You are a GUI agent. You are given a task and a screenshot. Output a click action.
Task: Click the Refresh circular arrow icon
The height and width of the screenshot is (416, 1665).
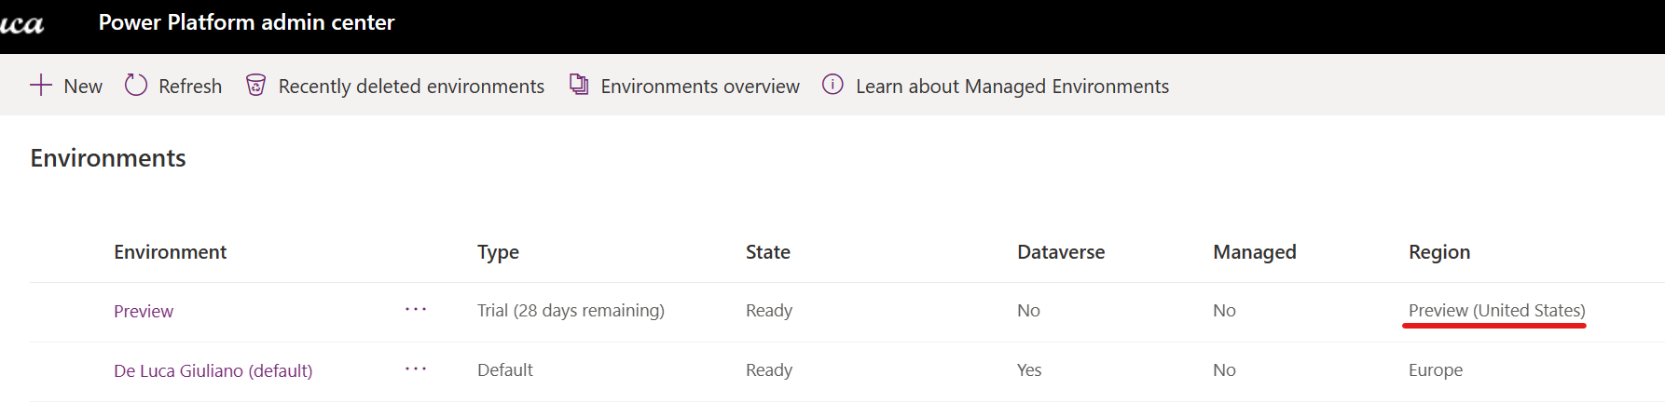pyautogui.click(x=136, y=86)
